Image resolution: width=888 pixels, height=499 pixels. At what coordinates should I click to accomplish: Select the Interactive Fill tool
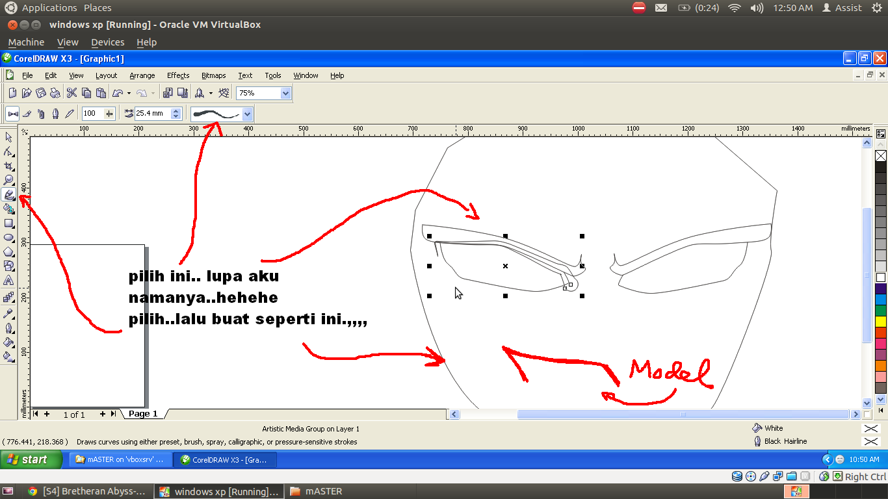[9, 356]
